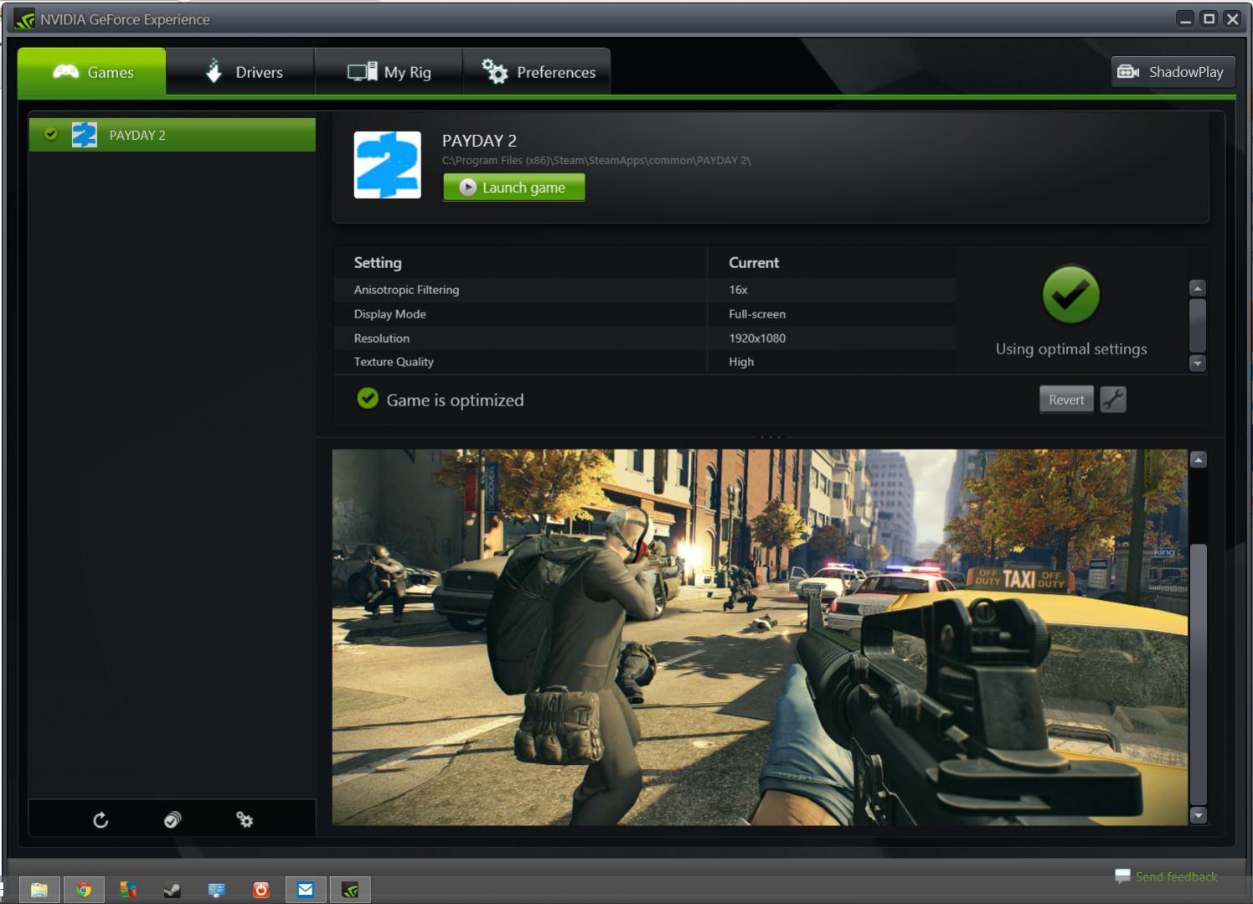This screenshot has height=904, width=1253.
Task: Click the Game is optimized text
Action: click(x=455, y=400)
